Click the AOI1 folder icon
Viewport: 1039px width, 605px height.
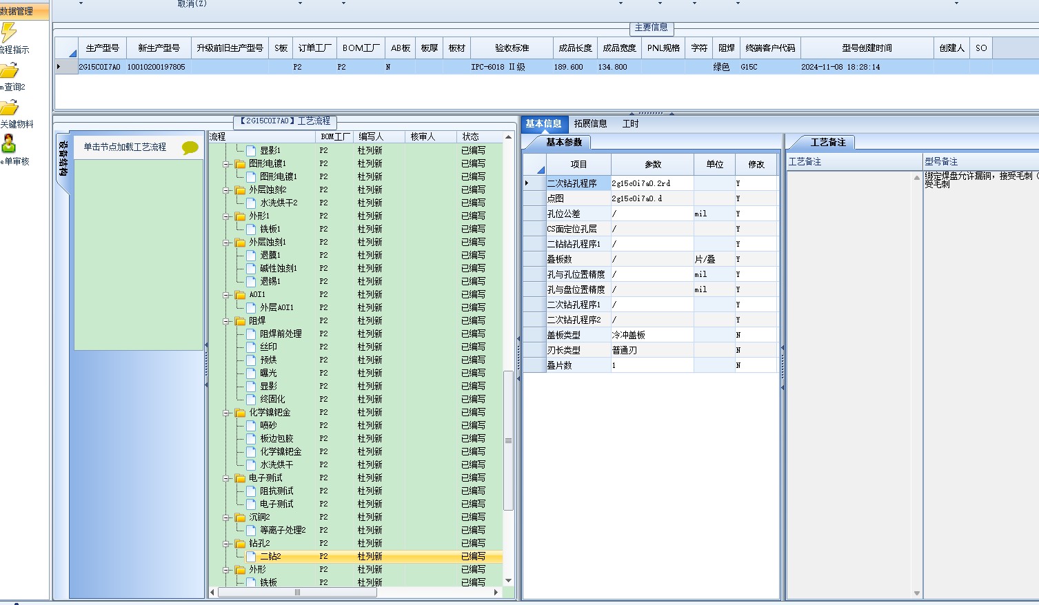click(x=241, y=295)
